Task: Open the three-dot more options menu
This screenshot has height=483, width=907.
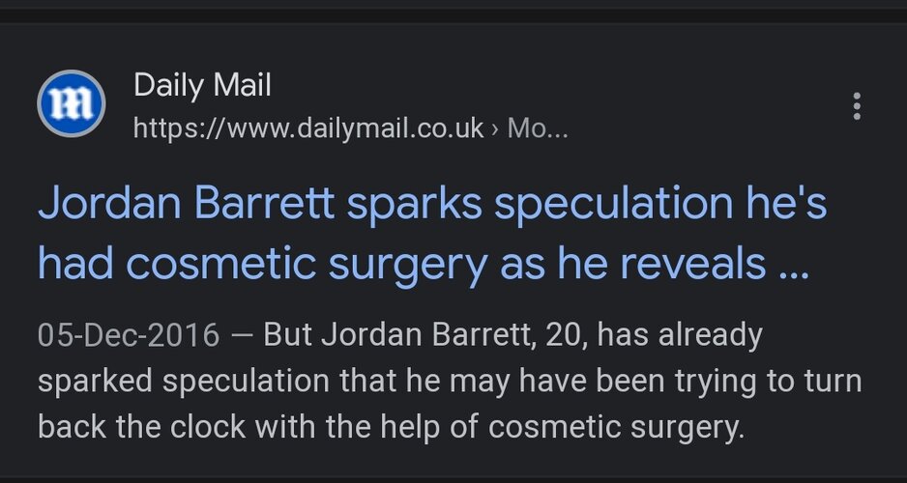Action: click(x=857, y=106)
